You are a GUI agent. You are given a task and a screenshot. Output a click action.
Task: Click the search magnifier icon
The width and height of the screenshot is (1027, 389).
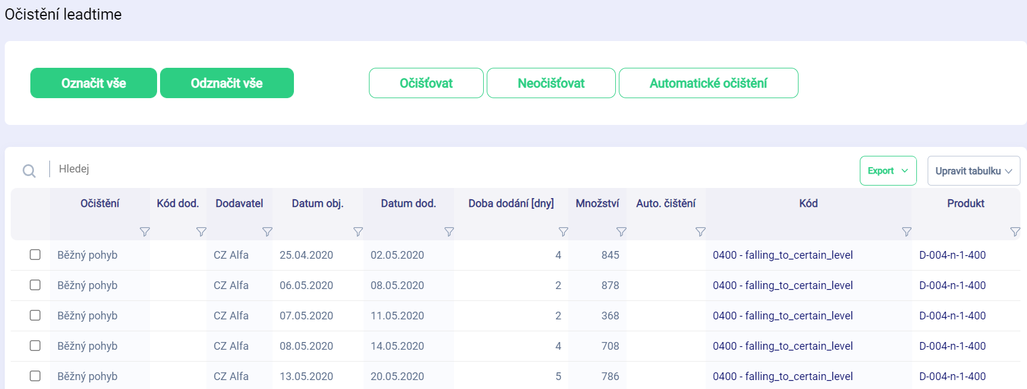click(29, 171)
